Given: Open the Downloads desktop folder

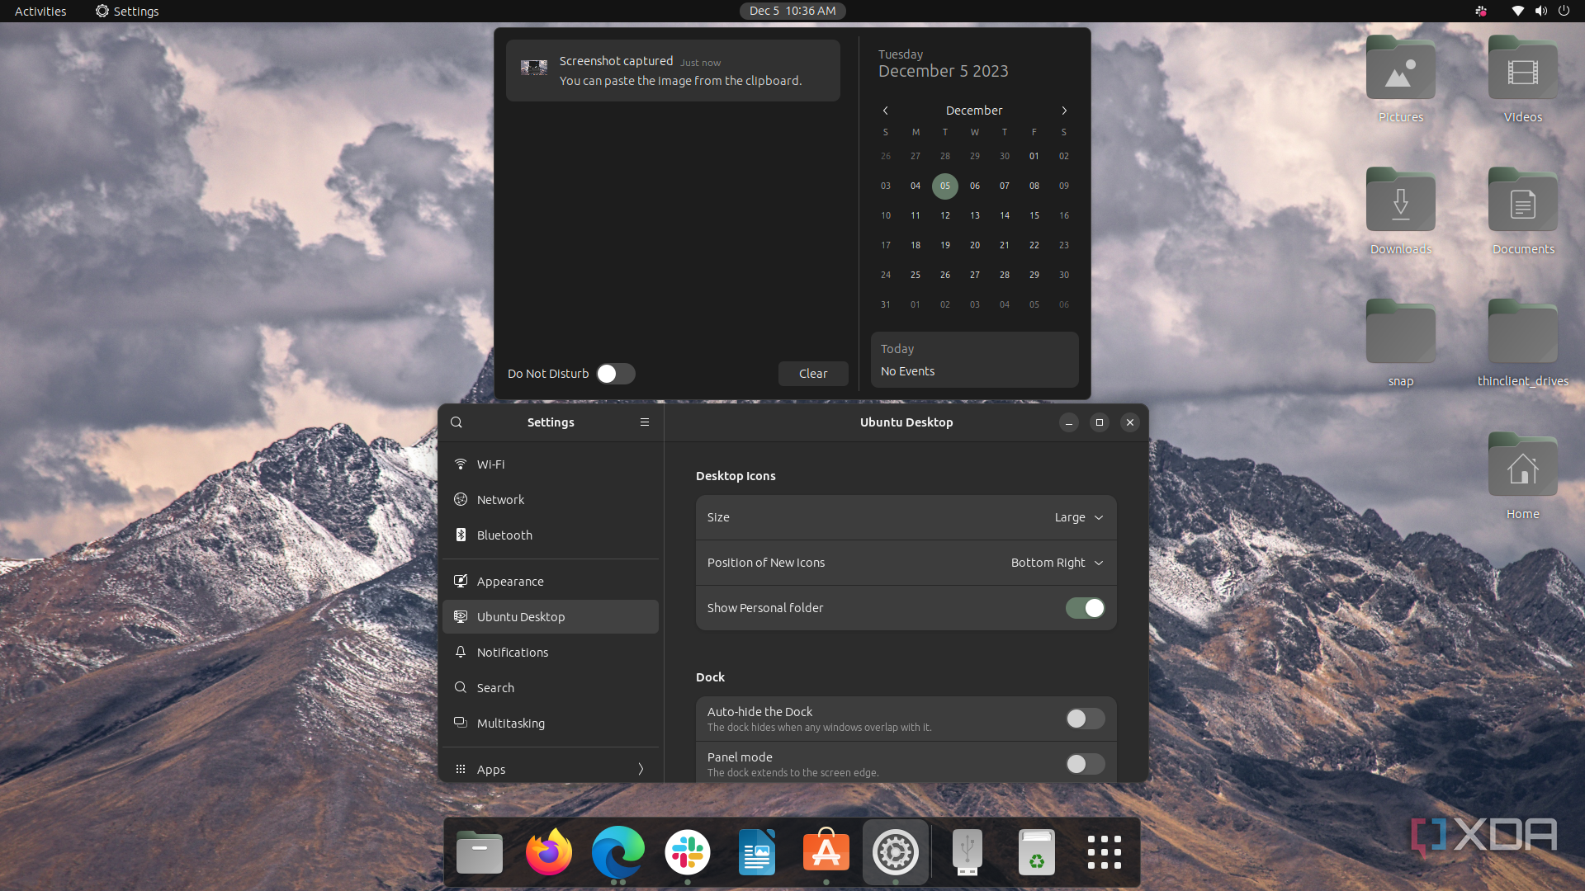Looking at the screenshot, I should [1401, 211].
